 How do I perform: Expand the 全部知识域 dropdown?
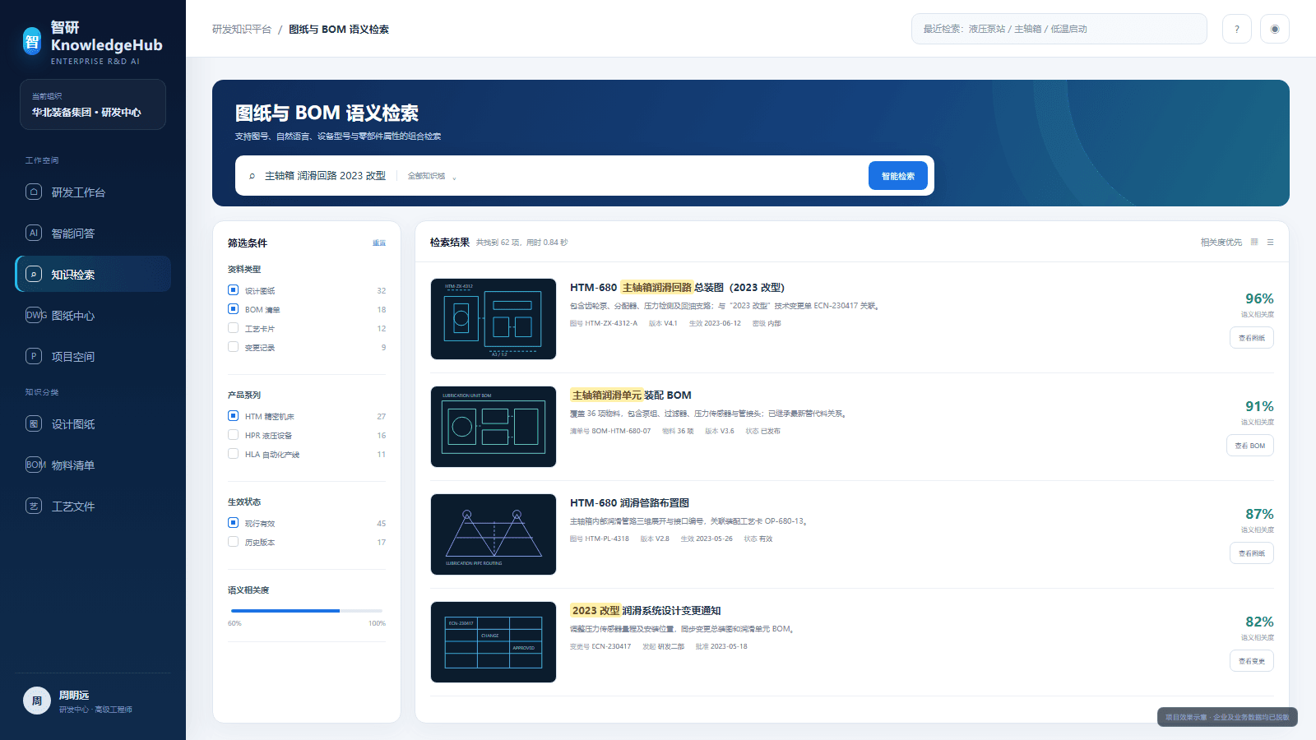432,176
